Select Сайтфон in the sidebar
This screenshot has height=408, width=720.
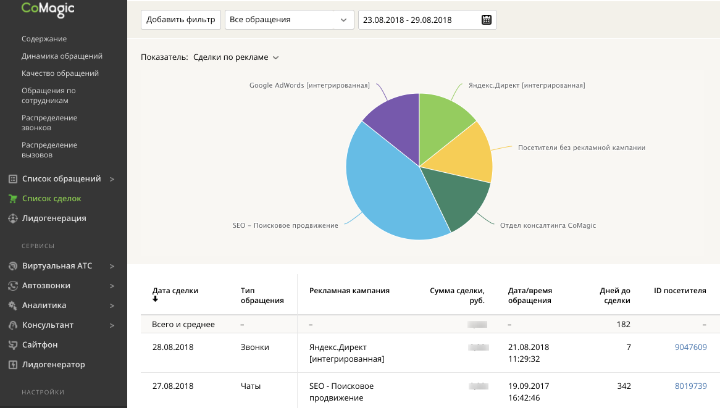pos(40,344)
